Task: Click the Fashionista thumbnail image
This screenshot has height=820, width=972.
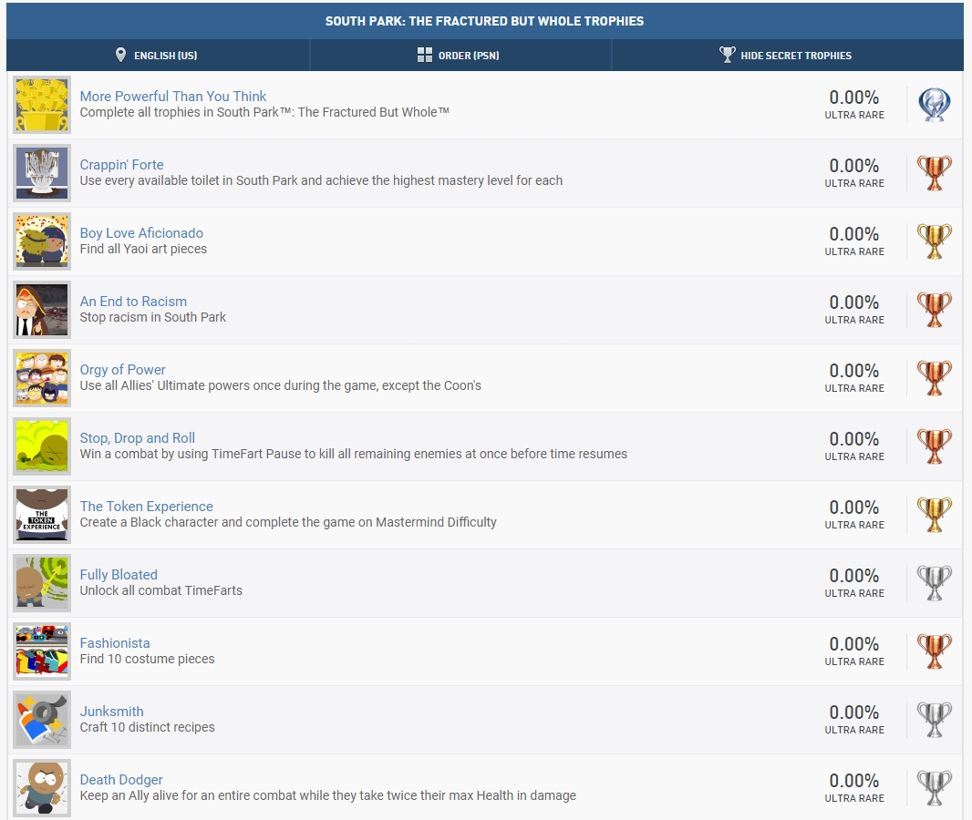Action: 42,651
